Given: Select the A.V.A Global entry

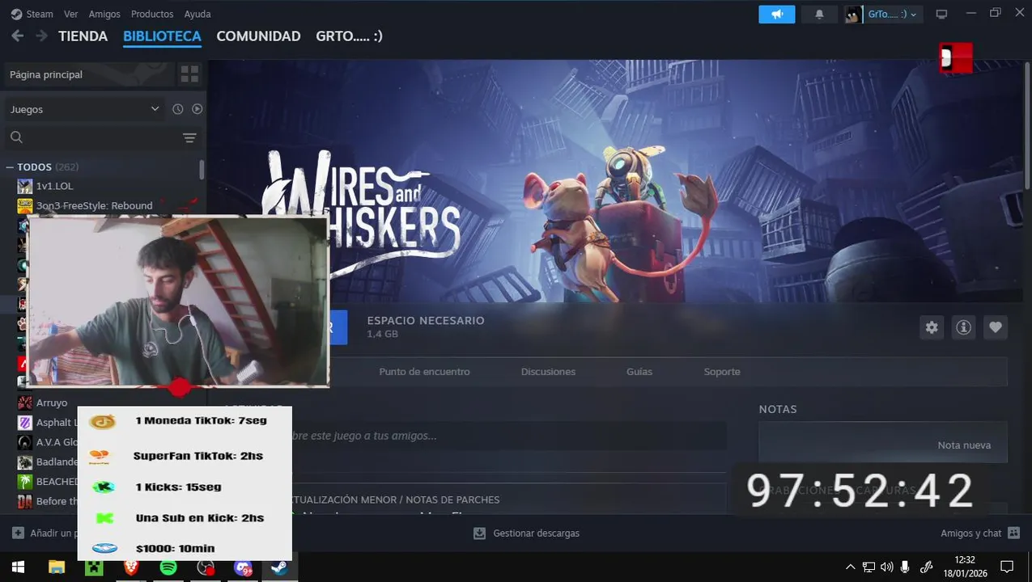Looking at the screenshot, I should tap(57, 442).
